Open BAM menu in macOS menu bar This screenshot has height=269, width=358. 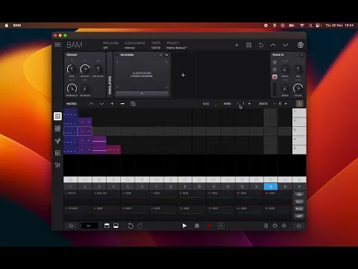coord(17,25)
